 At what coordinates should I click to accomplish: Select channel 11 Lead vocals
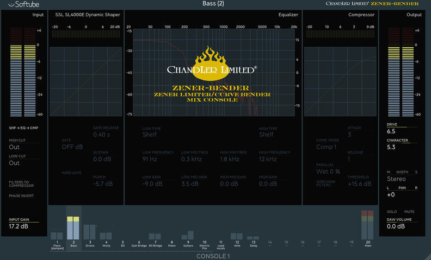(x=221, y=245)
